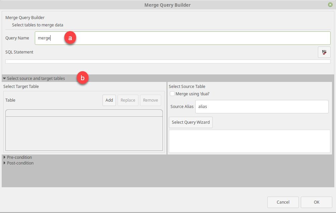
Task: Expand the Post-condition section
Action: point(4,163)
